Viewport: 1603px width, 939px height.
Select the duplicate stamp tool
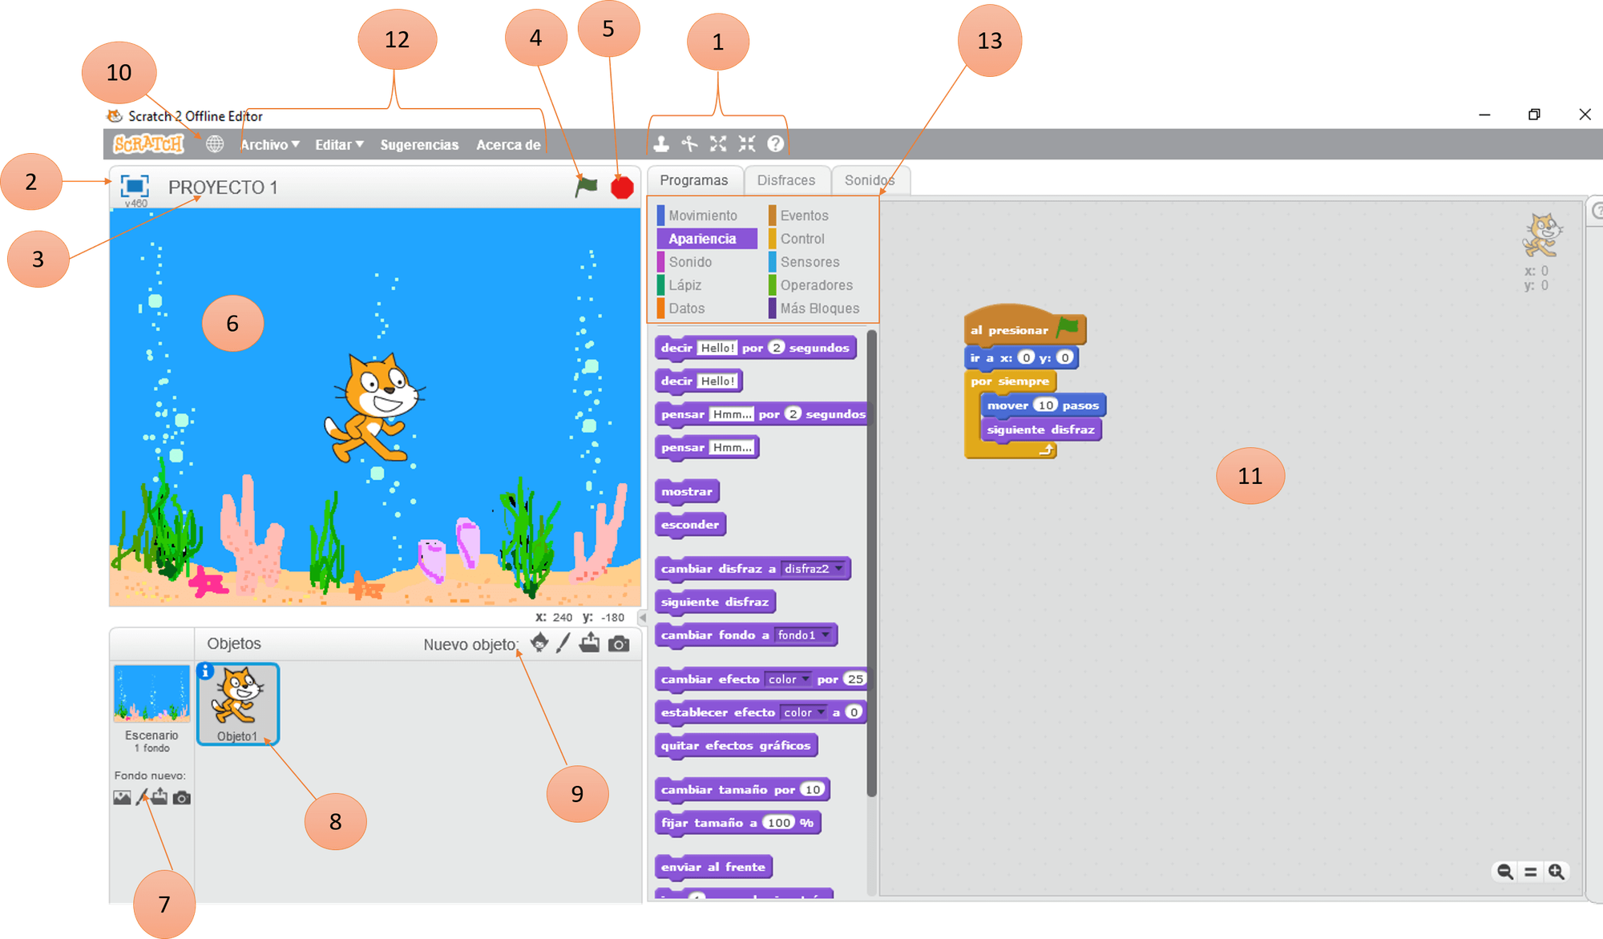click(x=661, y=144)
